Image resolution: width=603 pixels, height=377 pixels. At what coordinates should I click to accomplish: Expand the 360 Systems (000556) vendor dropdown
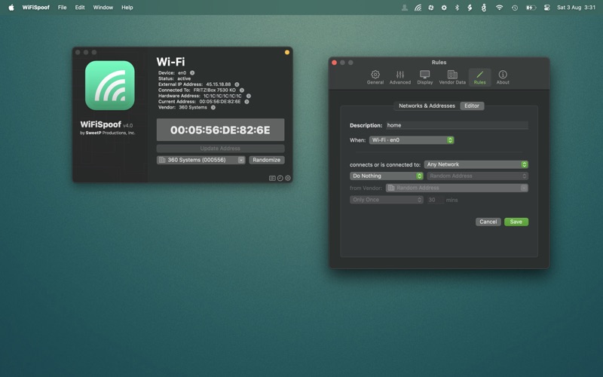pos(200,160)
